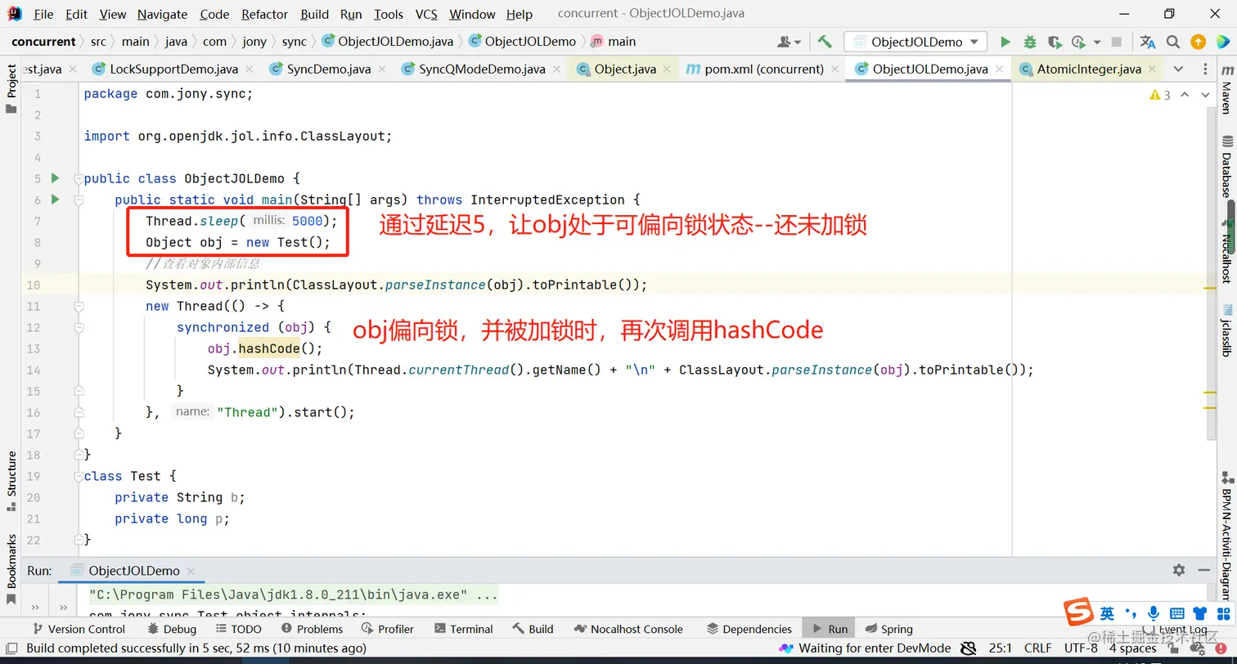This screenshot has height=664, width=1237.
Task: Close the SyncDemo.java editor tab
Action: (x=382, y=70)
